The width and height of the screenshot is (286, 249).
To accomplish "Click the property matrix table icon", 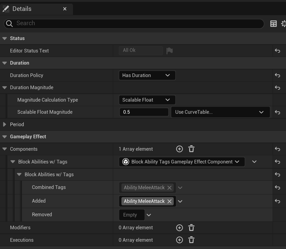I will [273, 24].
